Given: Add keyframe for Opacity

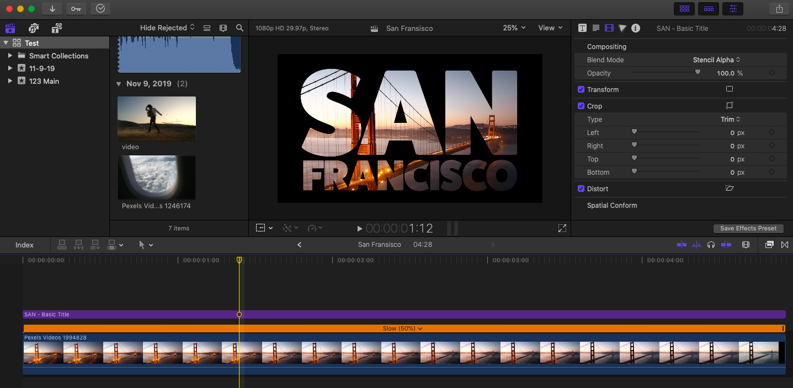Looking at the screenshot, I should [771, 73].
